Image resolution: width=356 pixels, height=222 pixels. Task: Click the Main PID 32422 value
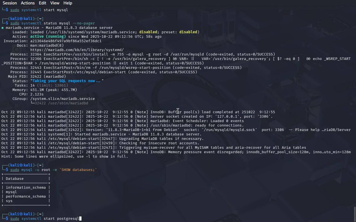(37, 76)
